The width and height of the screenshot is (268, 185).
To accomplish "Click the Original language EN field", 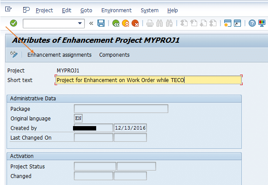I will point(78,118).
